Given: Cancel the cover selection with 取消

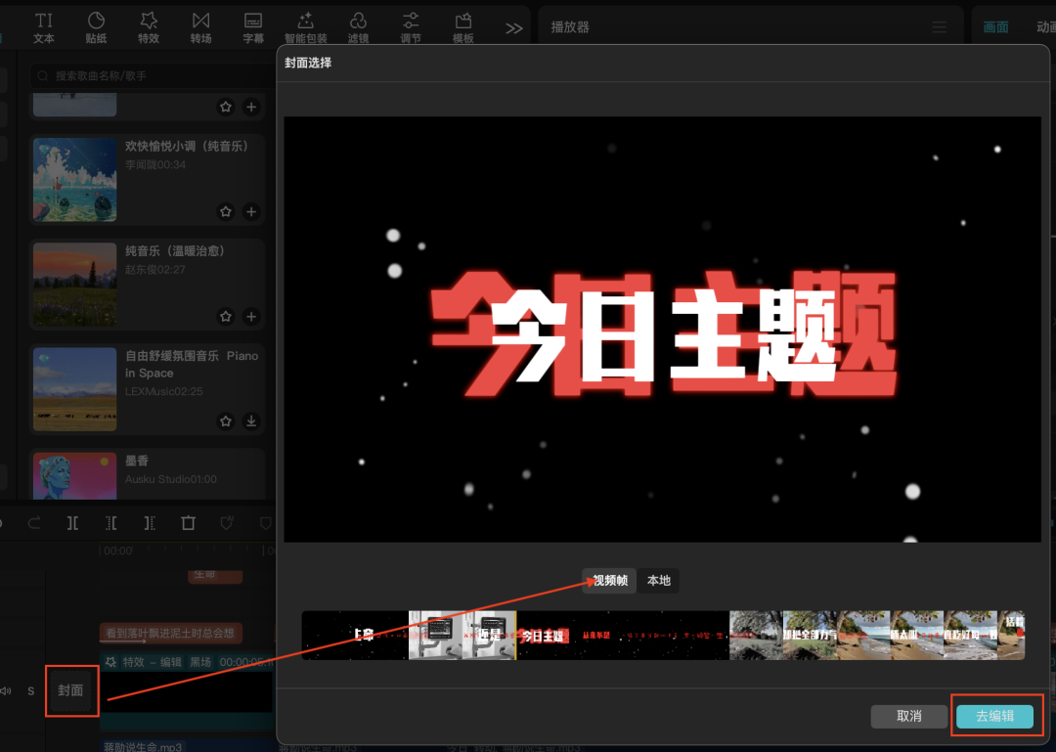Looking at the screenshot, I should [x=906, y=716].
